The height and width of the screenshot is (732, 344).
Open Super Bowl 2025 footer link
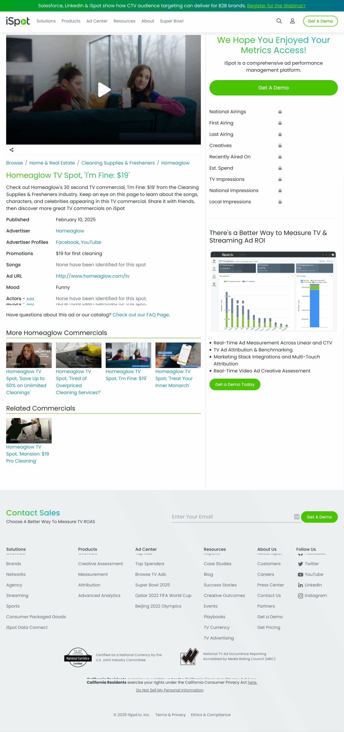click(x=153, y=585)
